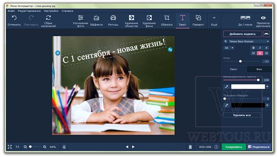Click the zoom out magnifier
Viewport: 277px width, 157px height.
click(25, 147)
